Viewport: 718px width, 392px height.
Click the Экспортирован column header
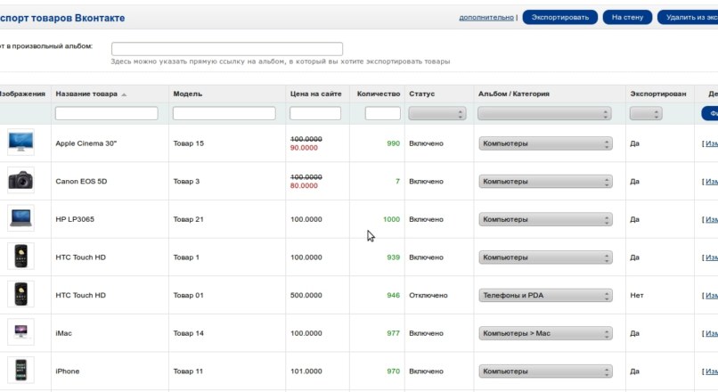point(658,94)
